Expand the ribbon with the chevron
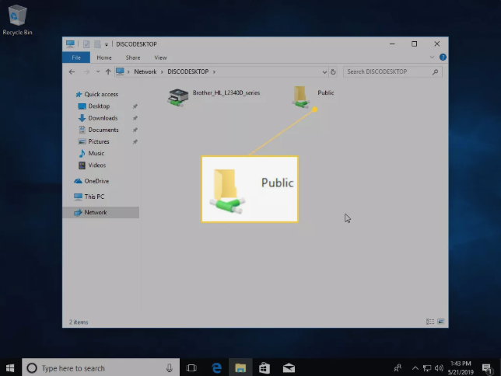The height and width of the screenshot is (376, 501). (432, 57)
